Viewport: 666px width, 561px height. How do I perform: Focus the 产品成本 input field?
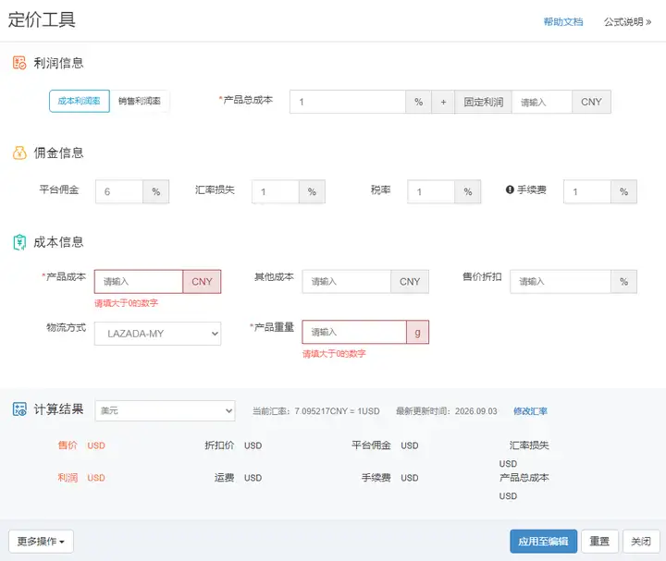pos(139,282)
